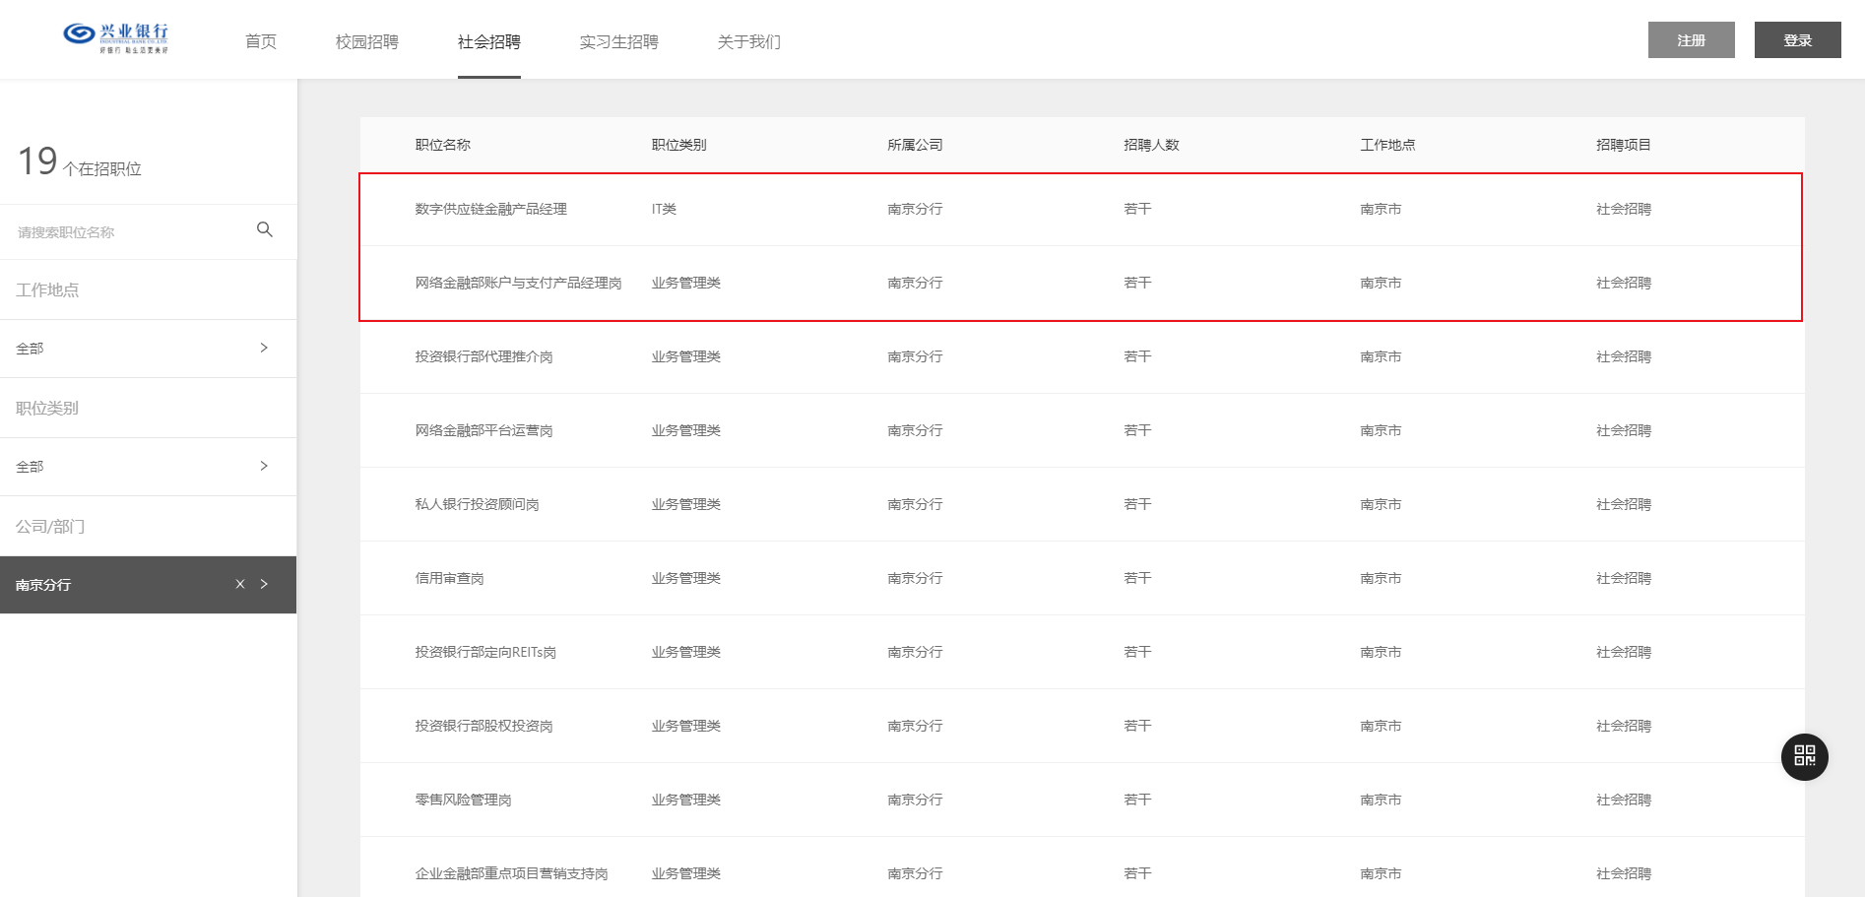The height and width of the screenshot is (897, 1865).
Task: Click the 19 个在招职位 count
Action: (x=80, y=161)
